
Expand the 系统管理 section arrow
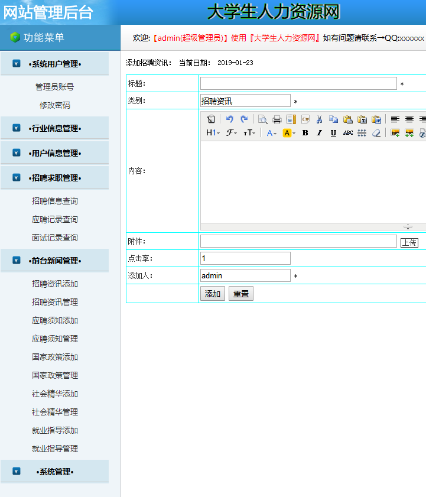[x=17, y=472]
